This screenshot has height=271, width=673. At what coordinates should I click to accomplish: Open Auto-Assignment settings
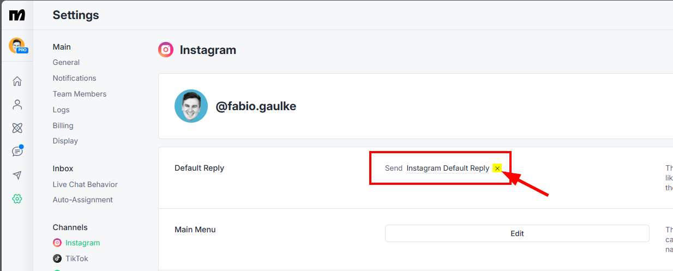83,200
